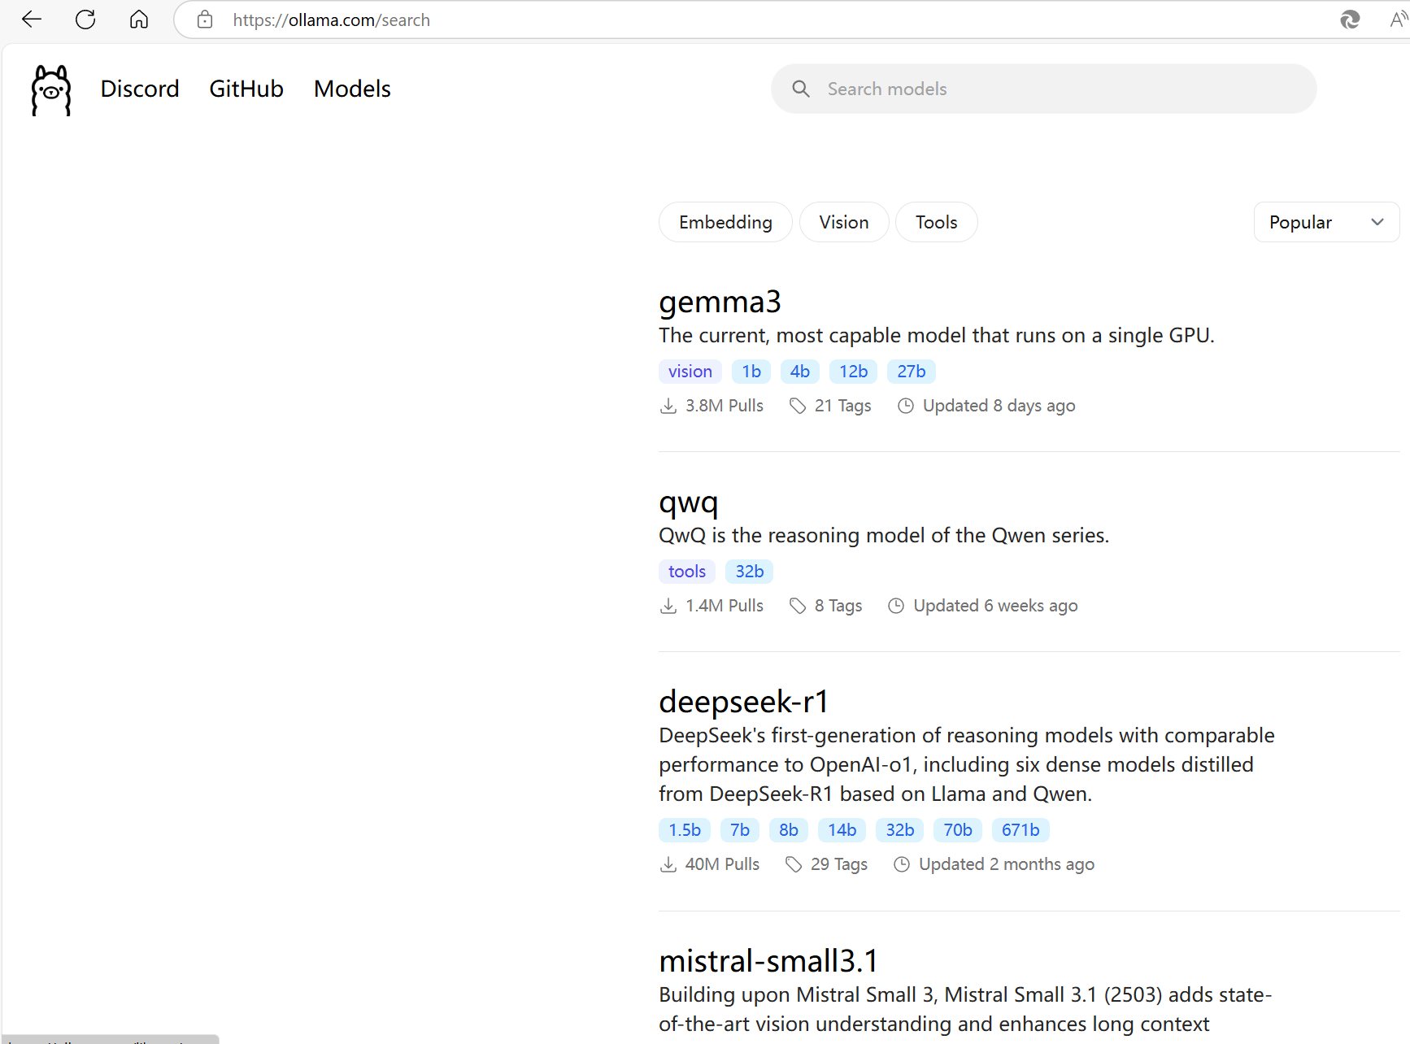This screenshot has width=1410, height=1044.
Task: Open the Discord nav link
Action: tap(140, 89)
